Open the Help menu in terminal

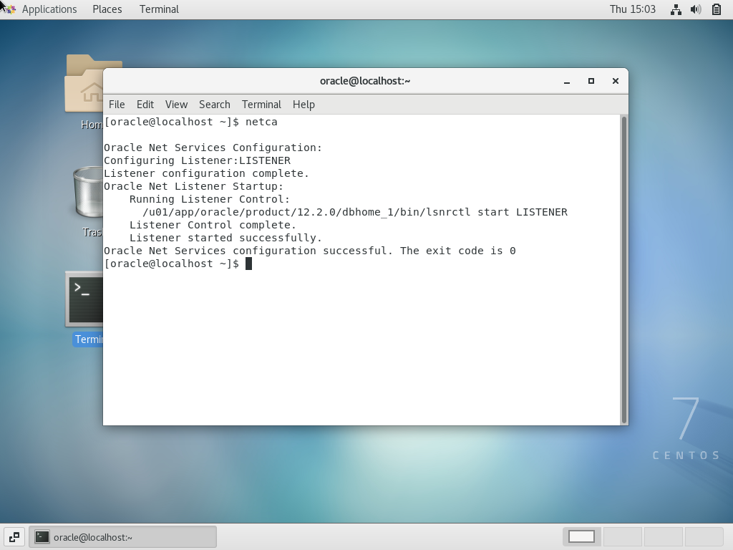pyautogui.click(x=304, y=105)
